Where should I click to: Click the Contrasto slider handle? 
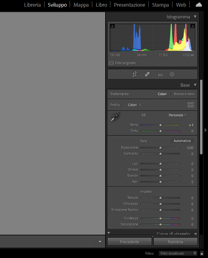160,154
